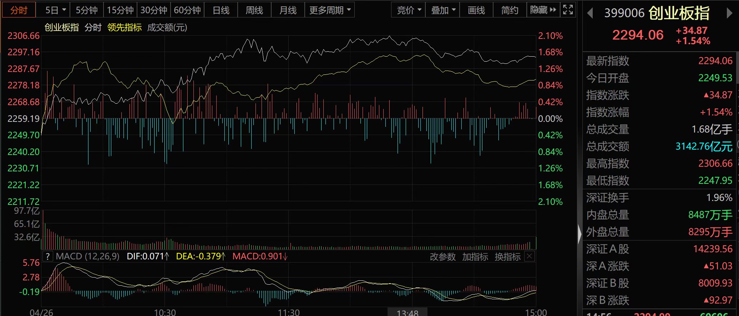This screenshot has width=739, height=316.
Task: Open the 5日 period dropdown
Action: click(x=55, y=10)
